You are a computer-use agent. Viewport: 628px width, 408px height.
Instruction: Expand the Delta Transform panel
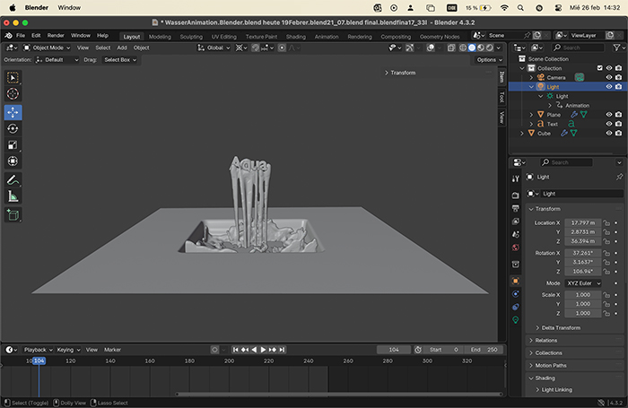click(561, 328)
